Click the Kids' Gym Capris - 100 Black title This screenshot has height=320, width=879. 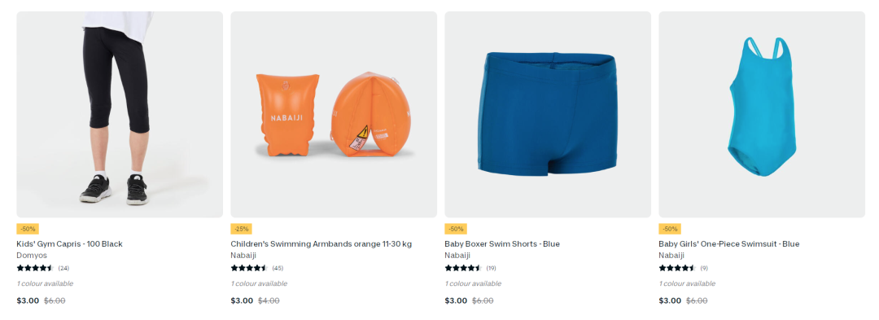tap(69, 243)
